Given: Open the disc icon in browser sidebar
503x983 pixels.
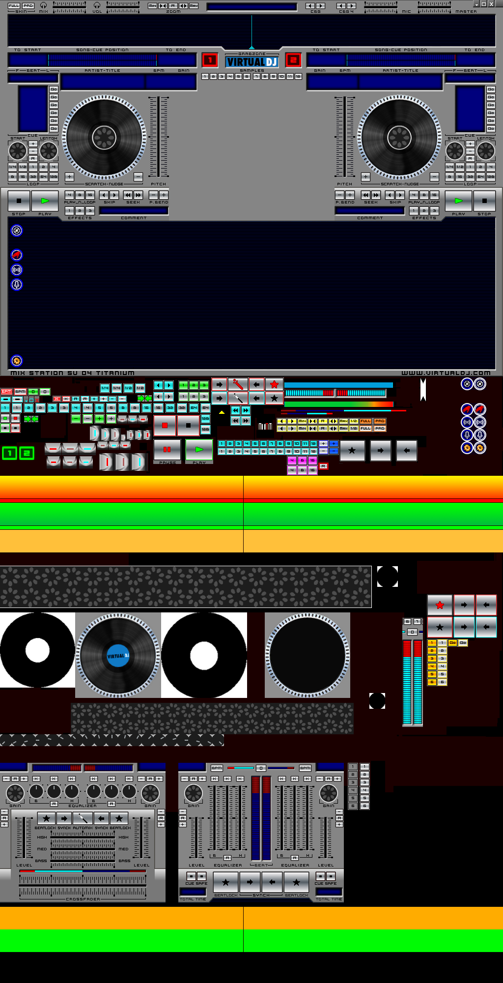Looking at the screenshot, I should [x=17, y=231].
